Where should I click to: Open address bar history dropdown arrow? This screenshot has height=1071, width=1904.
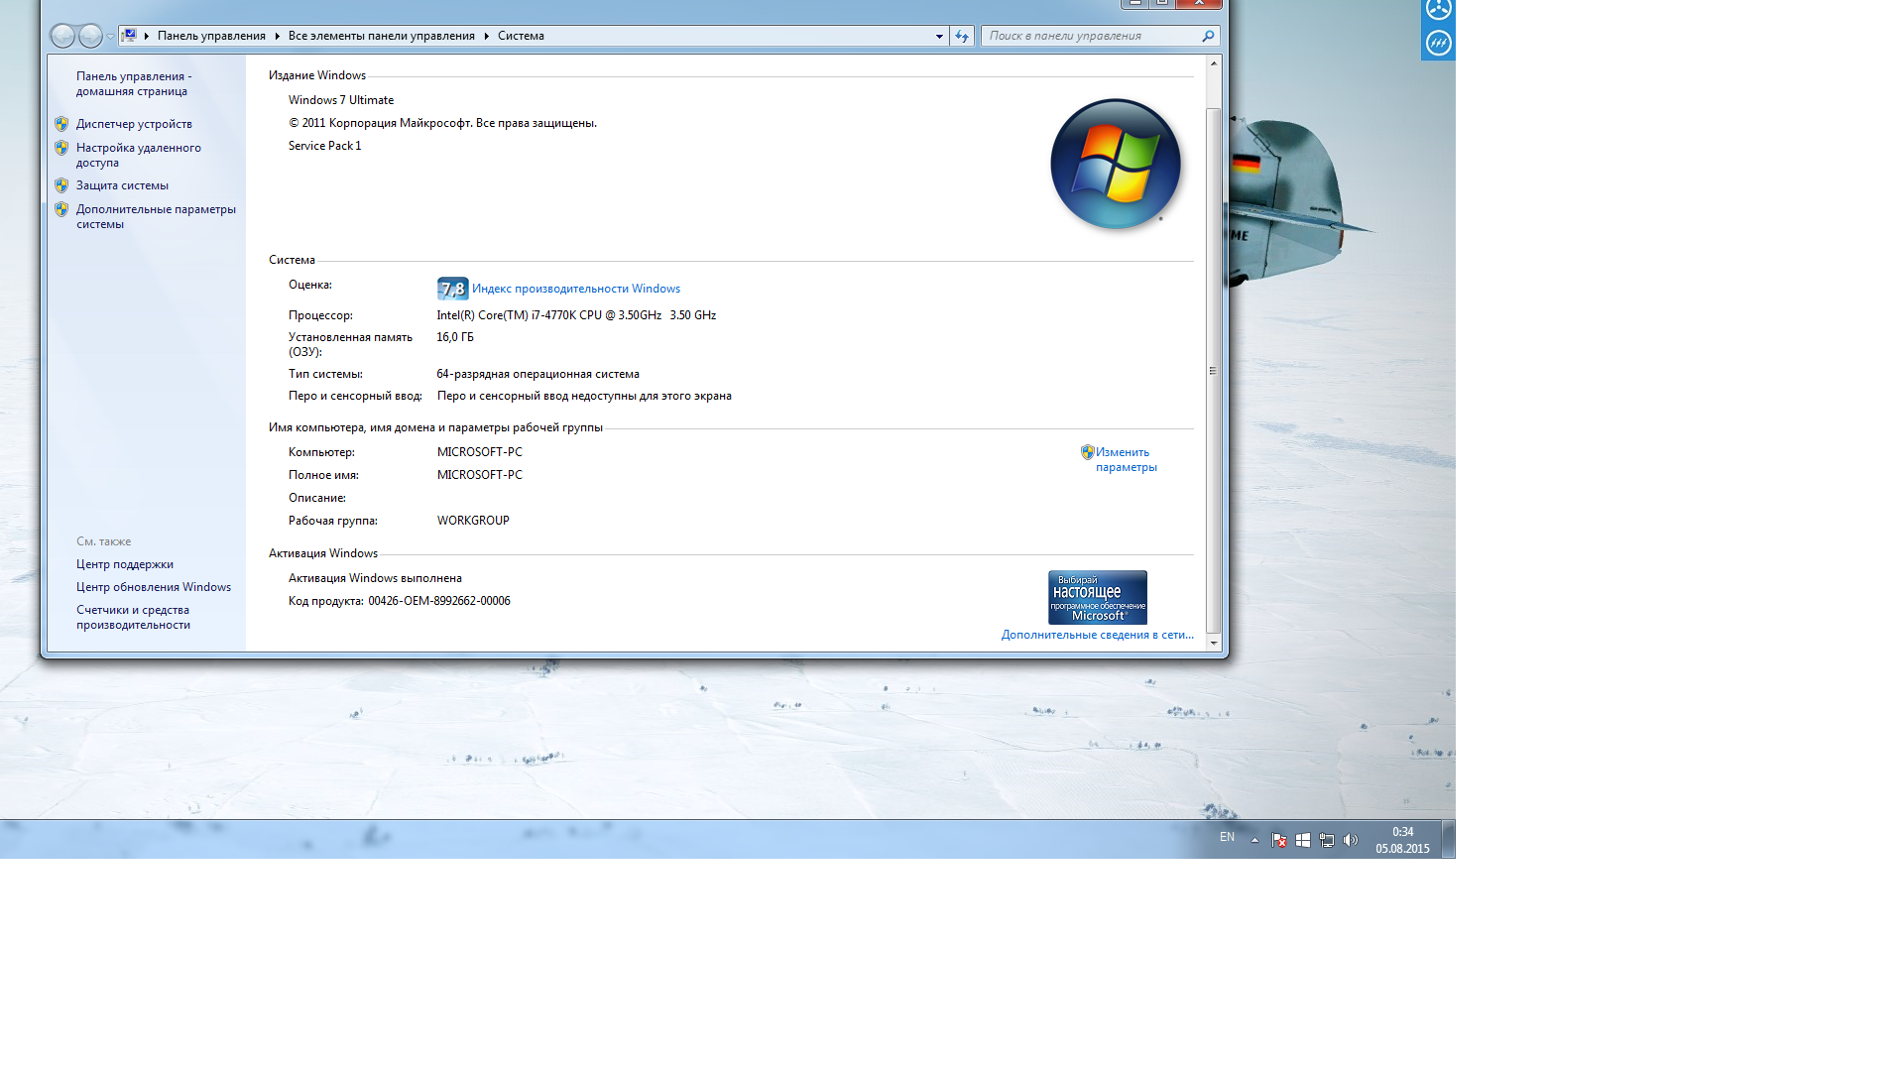[939, 36]
